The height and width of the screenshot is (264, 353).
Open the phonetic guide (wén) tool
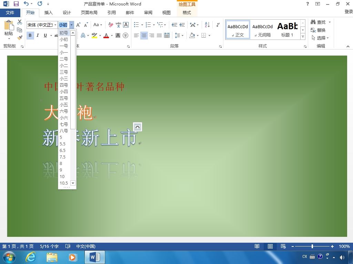point(118,25)
